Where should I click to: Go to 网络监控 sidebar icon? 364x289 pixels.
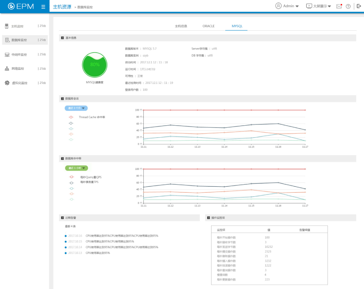tap(7, 69)
